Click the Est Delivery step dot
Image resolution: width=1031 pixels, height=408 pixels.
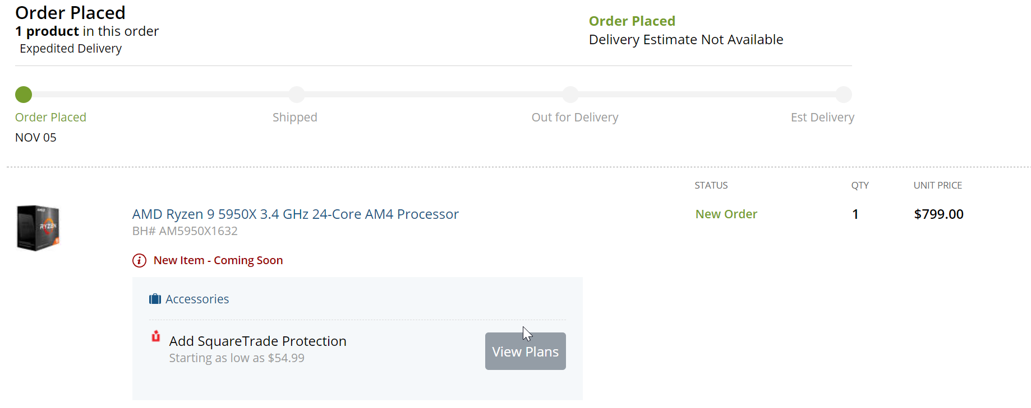(x=844, y=95)
